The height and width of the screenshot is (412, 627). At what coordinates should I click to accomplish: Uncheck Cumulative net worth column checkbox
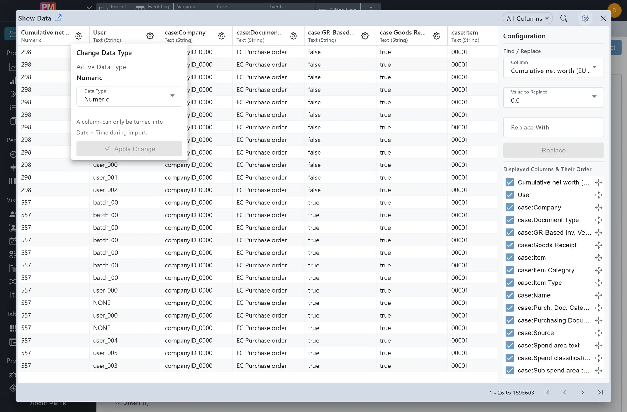coord(510,182)
